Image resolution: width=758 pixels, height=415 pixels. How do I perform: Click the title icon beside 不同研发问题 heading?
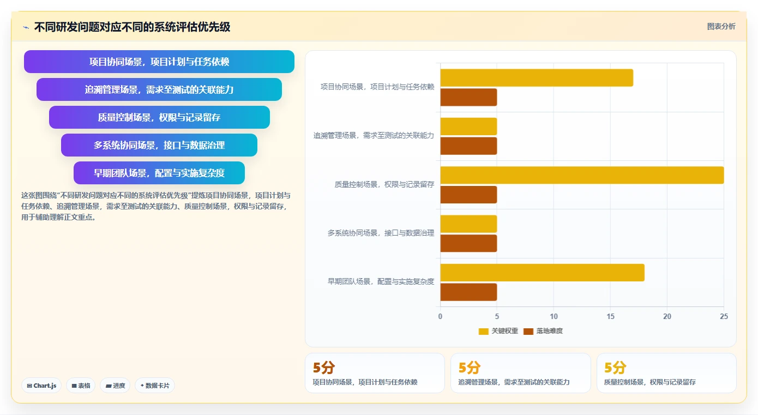coord(26,27)
